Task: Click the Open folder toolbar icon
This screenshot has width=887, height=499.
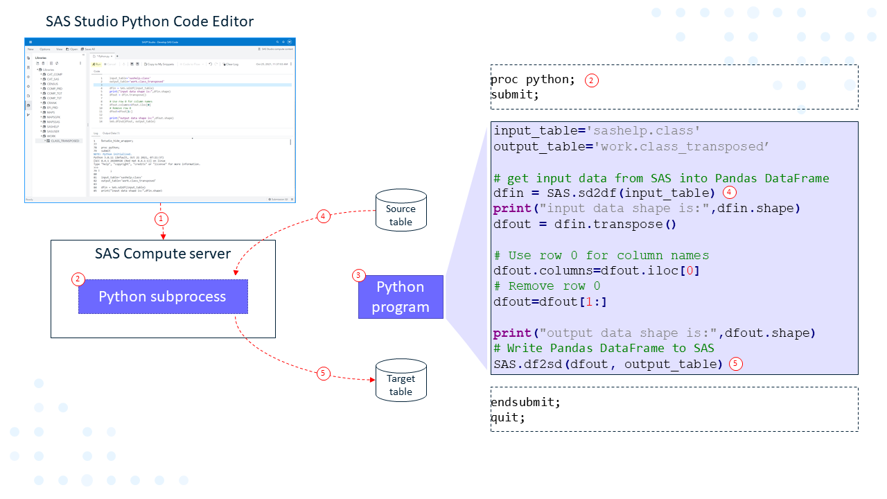Action: coord(71,49)
